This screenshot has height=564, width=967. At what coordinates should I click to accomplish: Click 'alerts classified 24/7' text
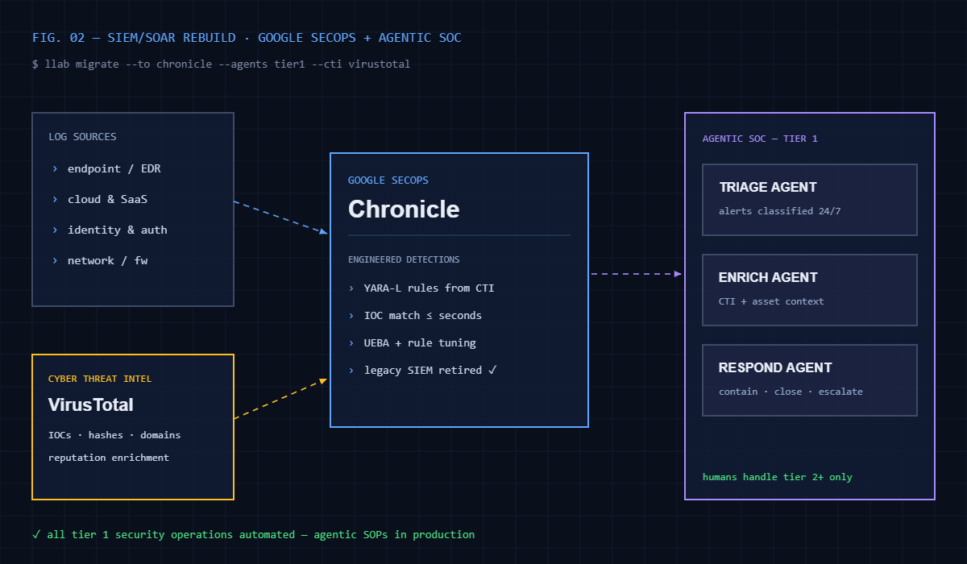click(x=780, y=211)
